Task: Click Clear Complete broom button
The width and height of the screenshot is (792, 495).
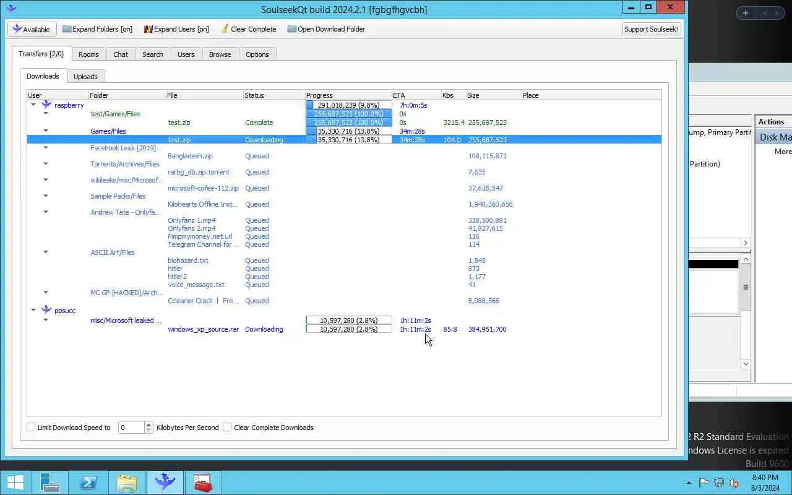Action: pyautogui.click(x=248, y=29)
